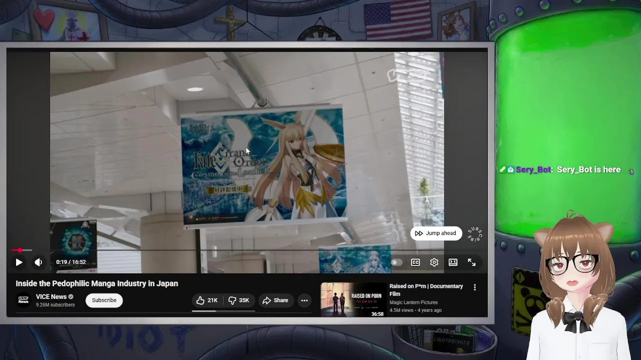Click the video title 'Inside the Pedophilic Manga Industry'

pos(97,283)
